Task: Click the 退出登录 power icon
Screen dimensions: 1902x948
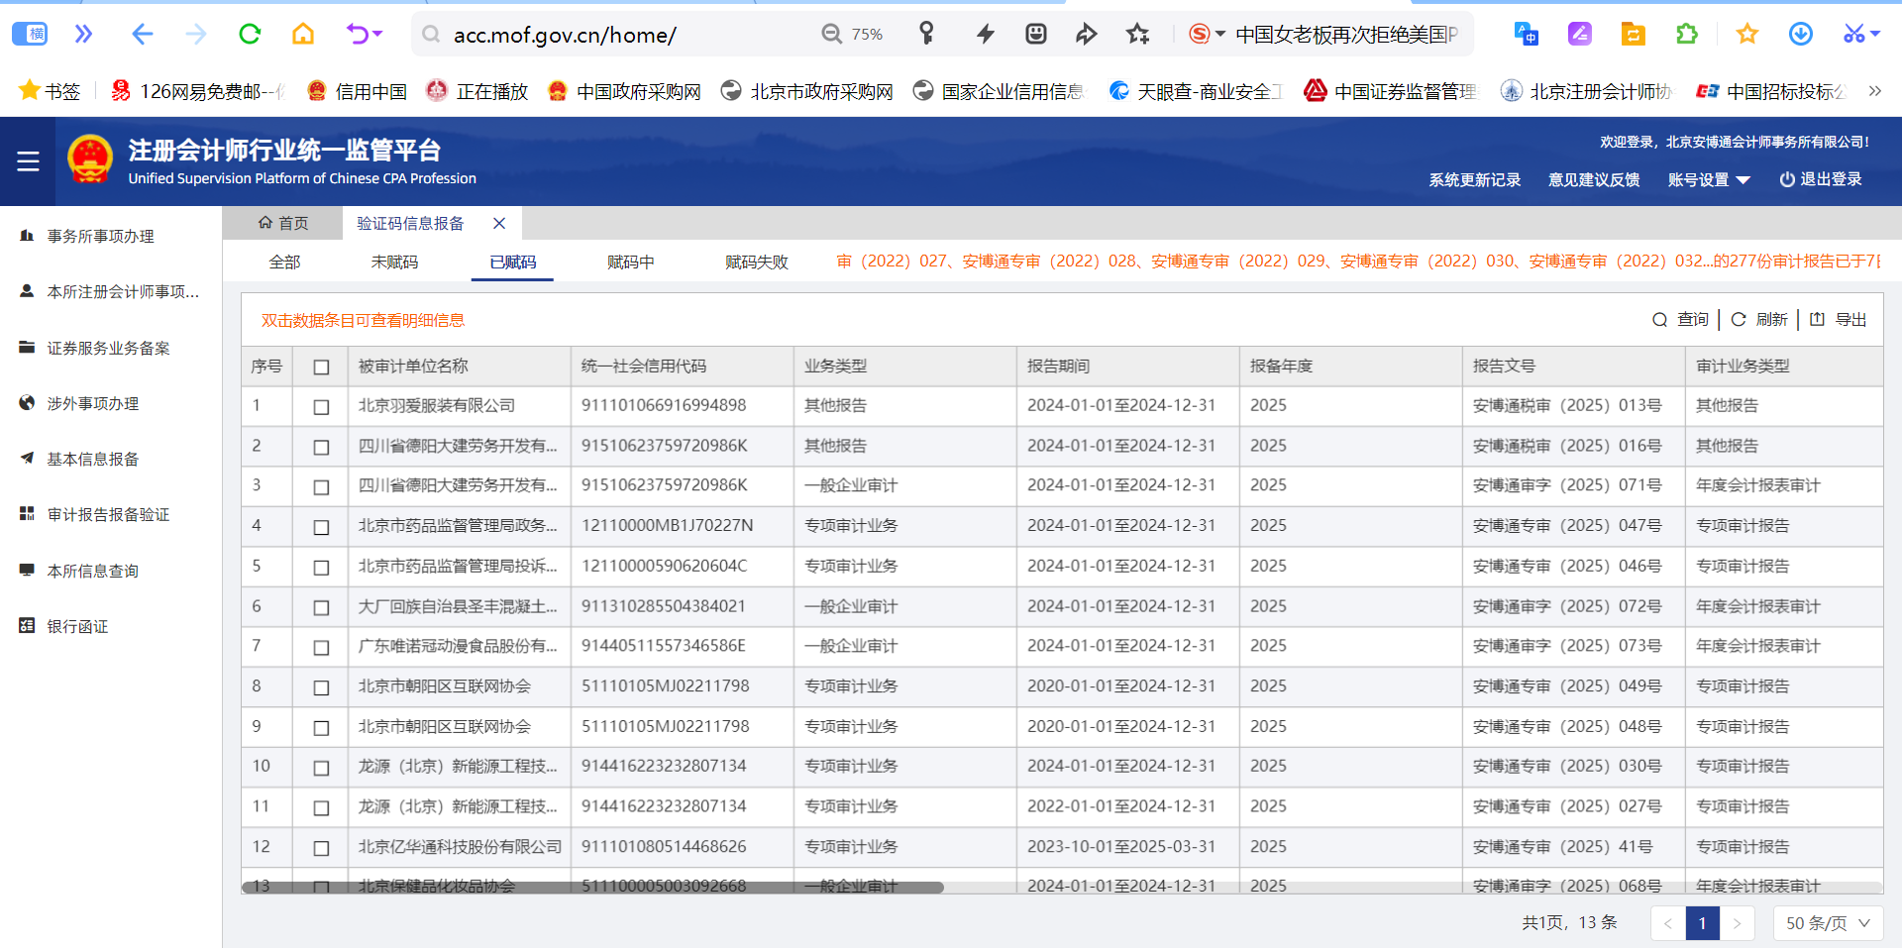Action: (1787, 179)
